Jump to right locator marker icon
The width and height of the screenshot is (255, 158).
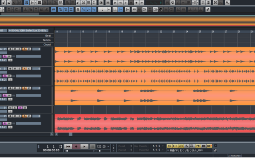[108, 3]
